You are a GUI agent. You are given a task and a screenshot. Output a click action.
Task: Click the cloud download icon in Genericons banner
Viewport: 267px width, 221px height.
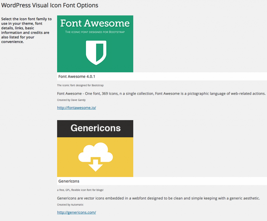coord(95,157)
